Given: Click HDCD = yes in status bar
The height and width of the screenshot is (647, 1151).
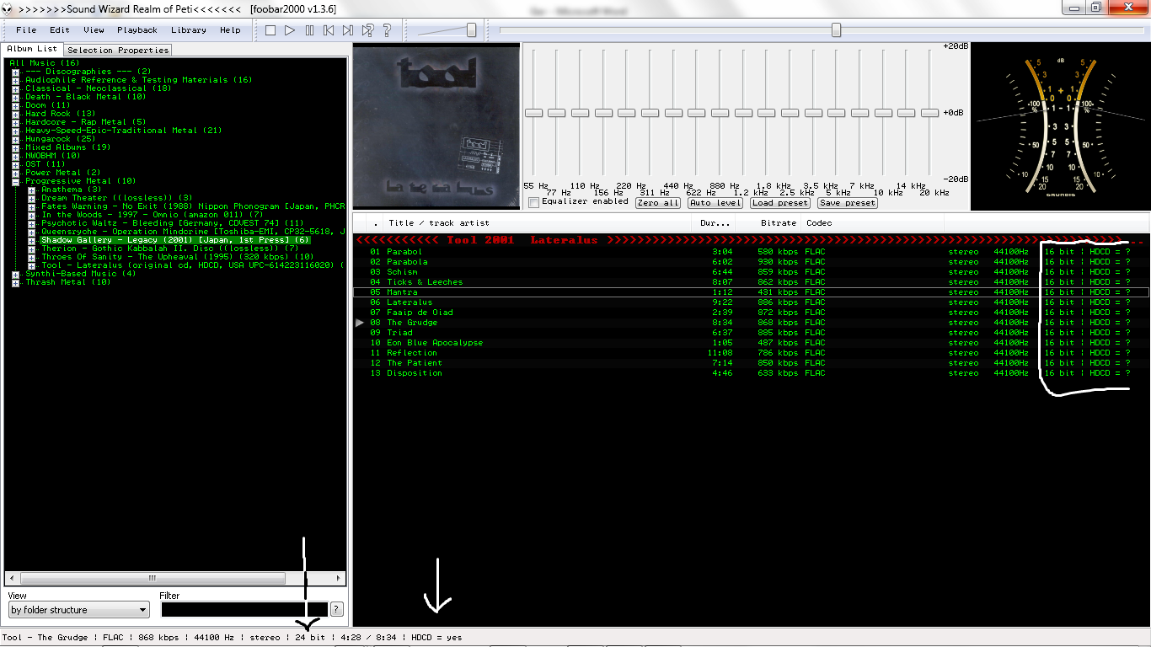Looking at the screenshot, I should tap(436, 638).
